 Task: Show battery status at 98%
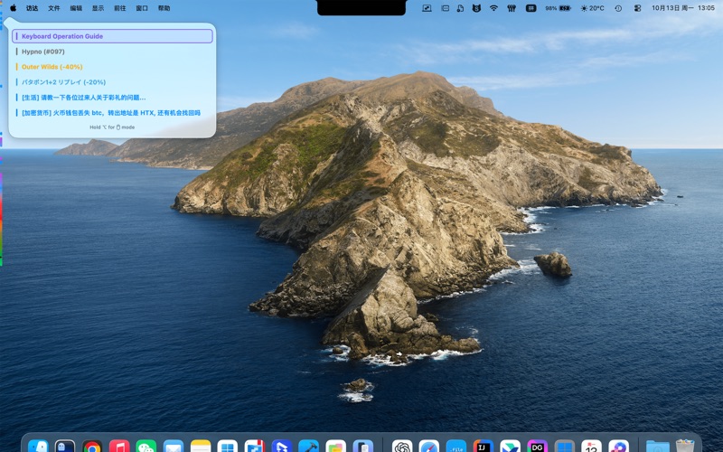[x=558, y=7]
